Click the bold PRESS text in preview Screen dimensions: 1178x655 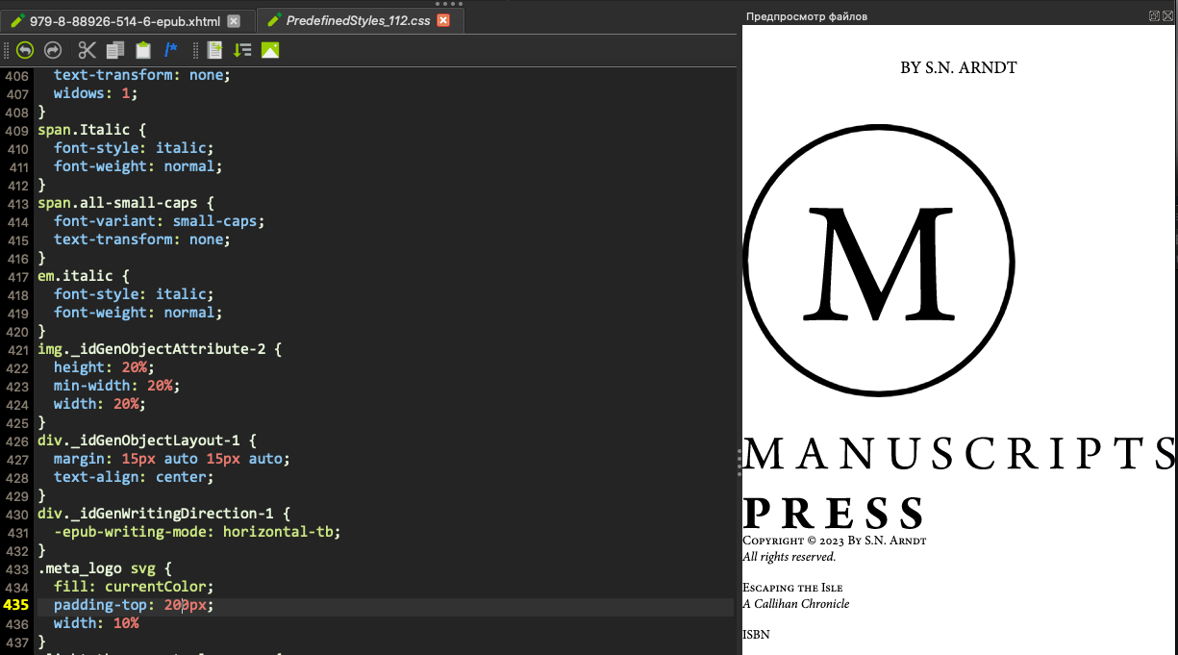coord(834,513)
